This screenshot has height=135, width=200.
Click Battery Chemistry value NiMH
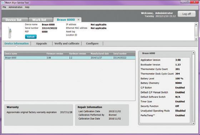[x=179, y=83]
